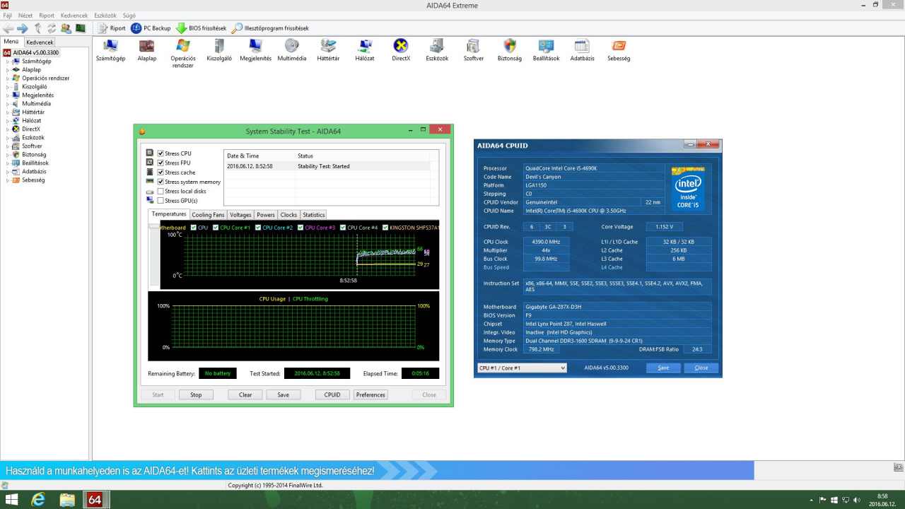Expand the DirectX tree node
This screenshot has height=509, width=905.
[8, 129]
